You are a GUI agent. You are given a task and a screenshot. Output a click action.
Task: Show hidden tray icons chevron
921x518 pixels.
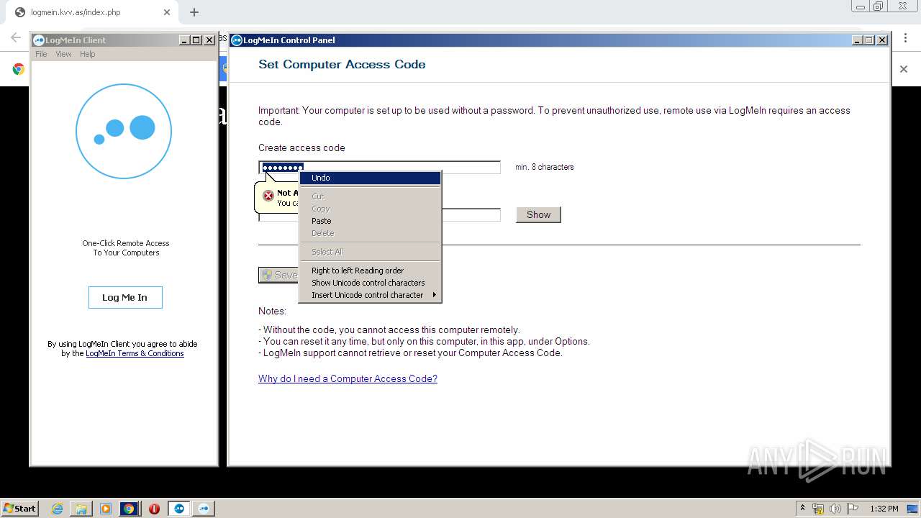802,509
